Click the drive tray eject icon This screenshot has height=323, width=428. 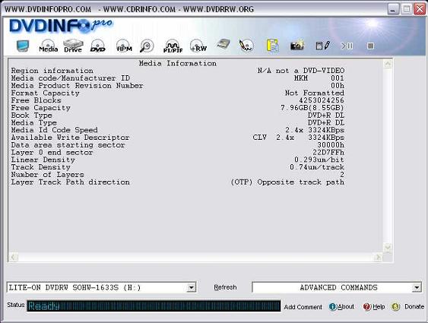point(224,45)
